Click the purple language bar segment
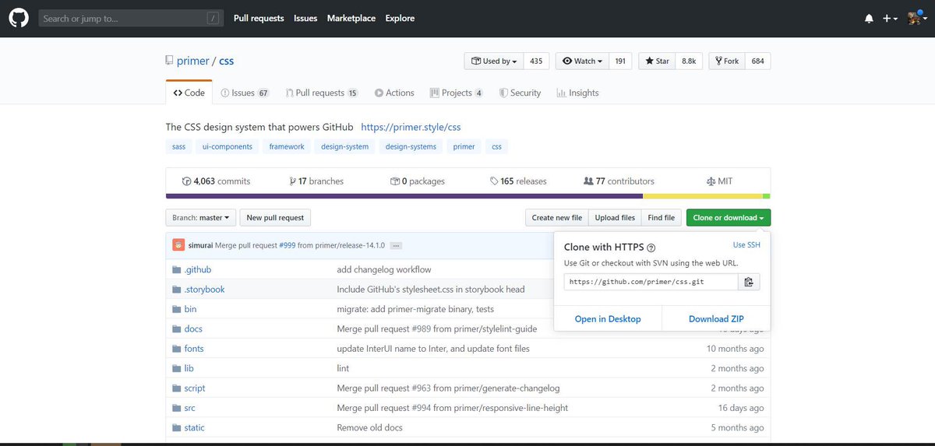Viewport: 935px width, 446px height. (404, 196)
